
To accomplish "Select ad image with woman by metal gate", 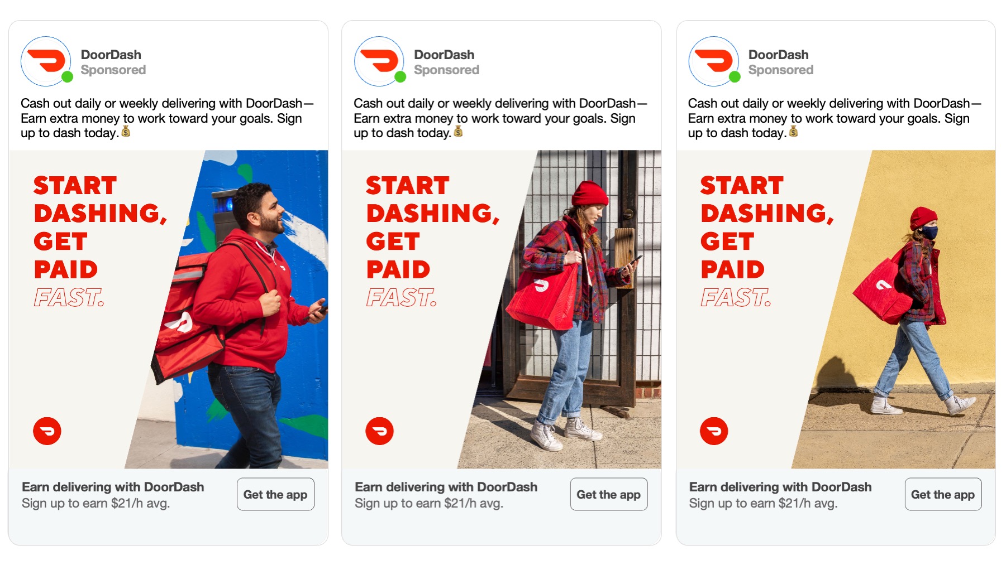I will 502,310.
